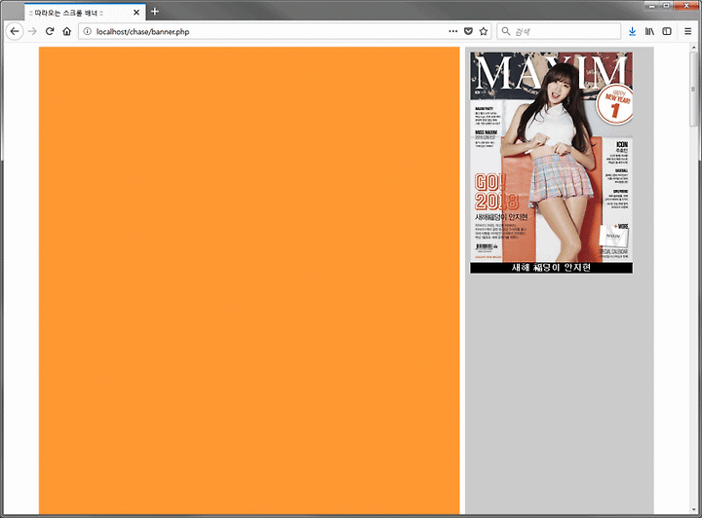Close the Firefox window

click(685, 6)
